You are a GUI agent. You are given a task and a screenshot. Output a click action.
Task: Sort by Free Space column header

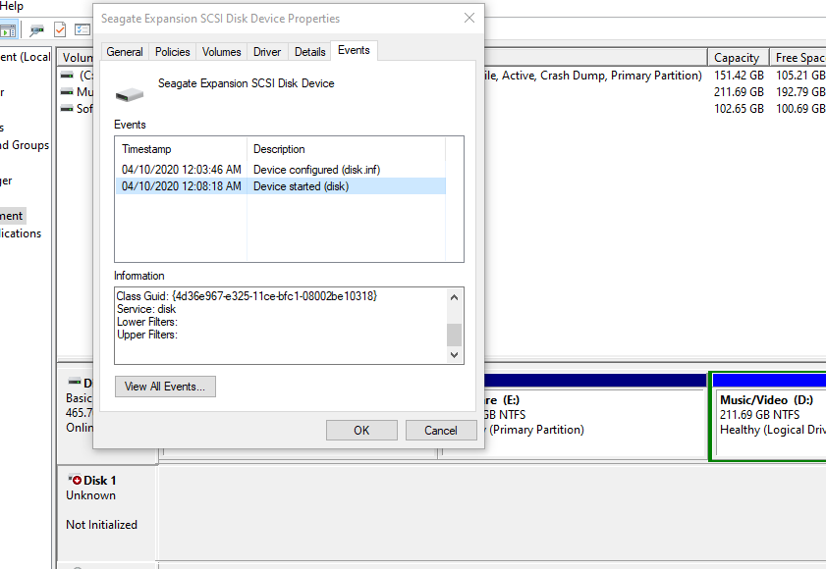(x=798, y=57)
